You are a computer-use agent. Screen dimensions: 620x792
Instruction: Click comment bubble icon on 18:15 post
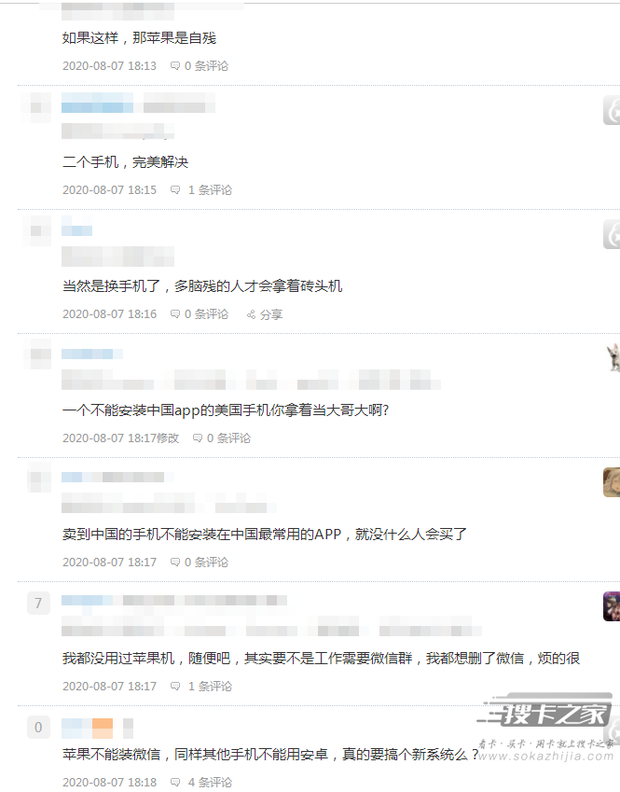point(175,190)
